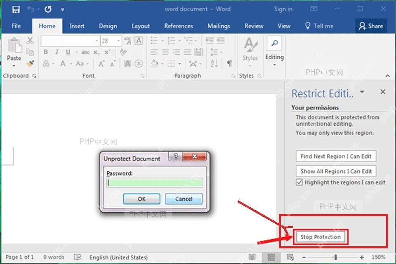Open the Restrict Editing pane options arrow
Viewport: 396px width, 264px height.
click(362, 92)
